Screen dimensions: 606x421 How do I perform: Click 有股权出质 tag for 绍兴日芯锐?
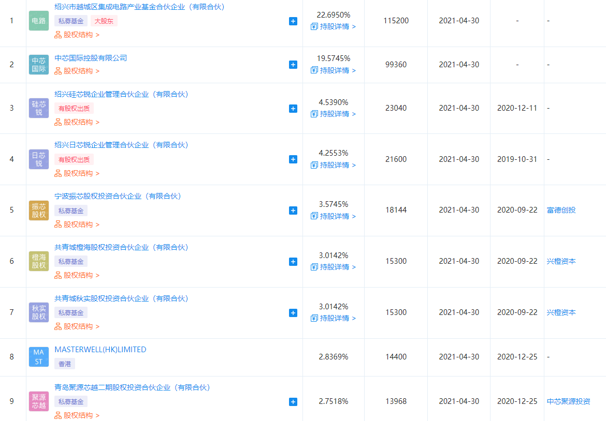point(74,159)
